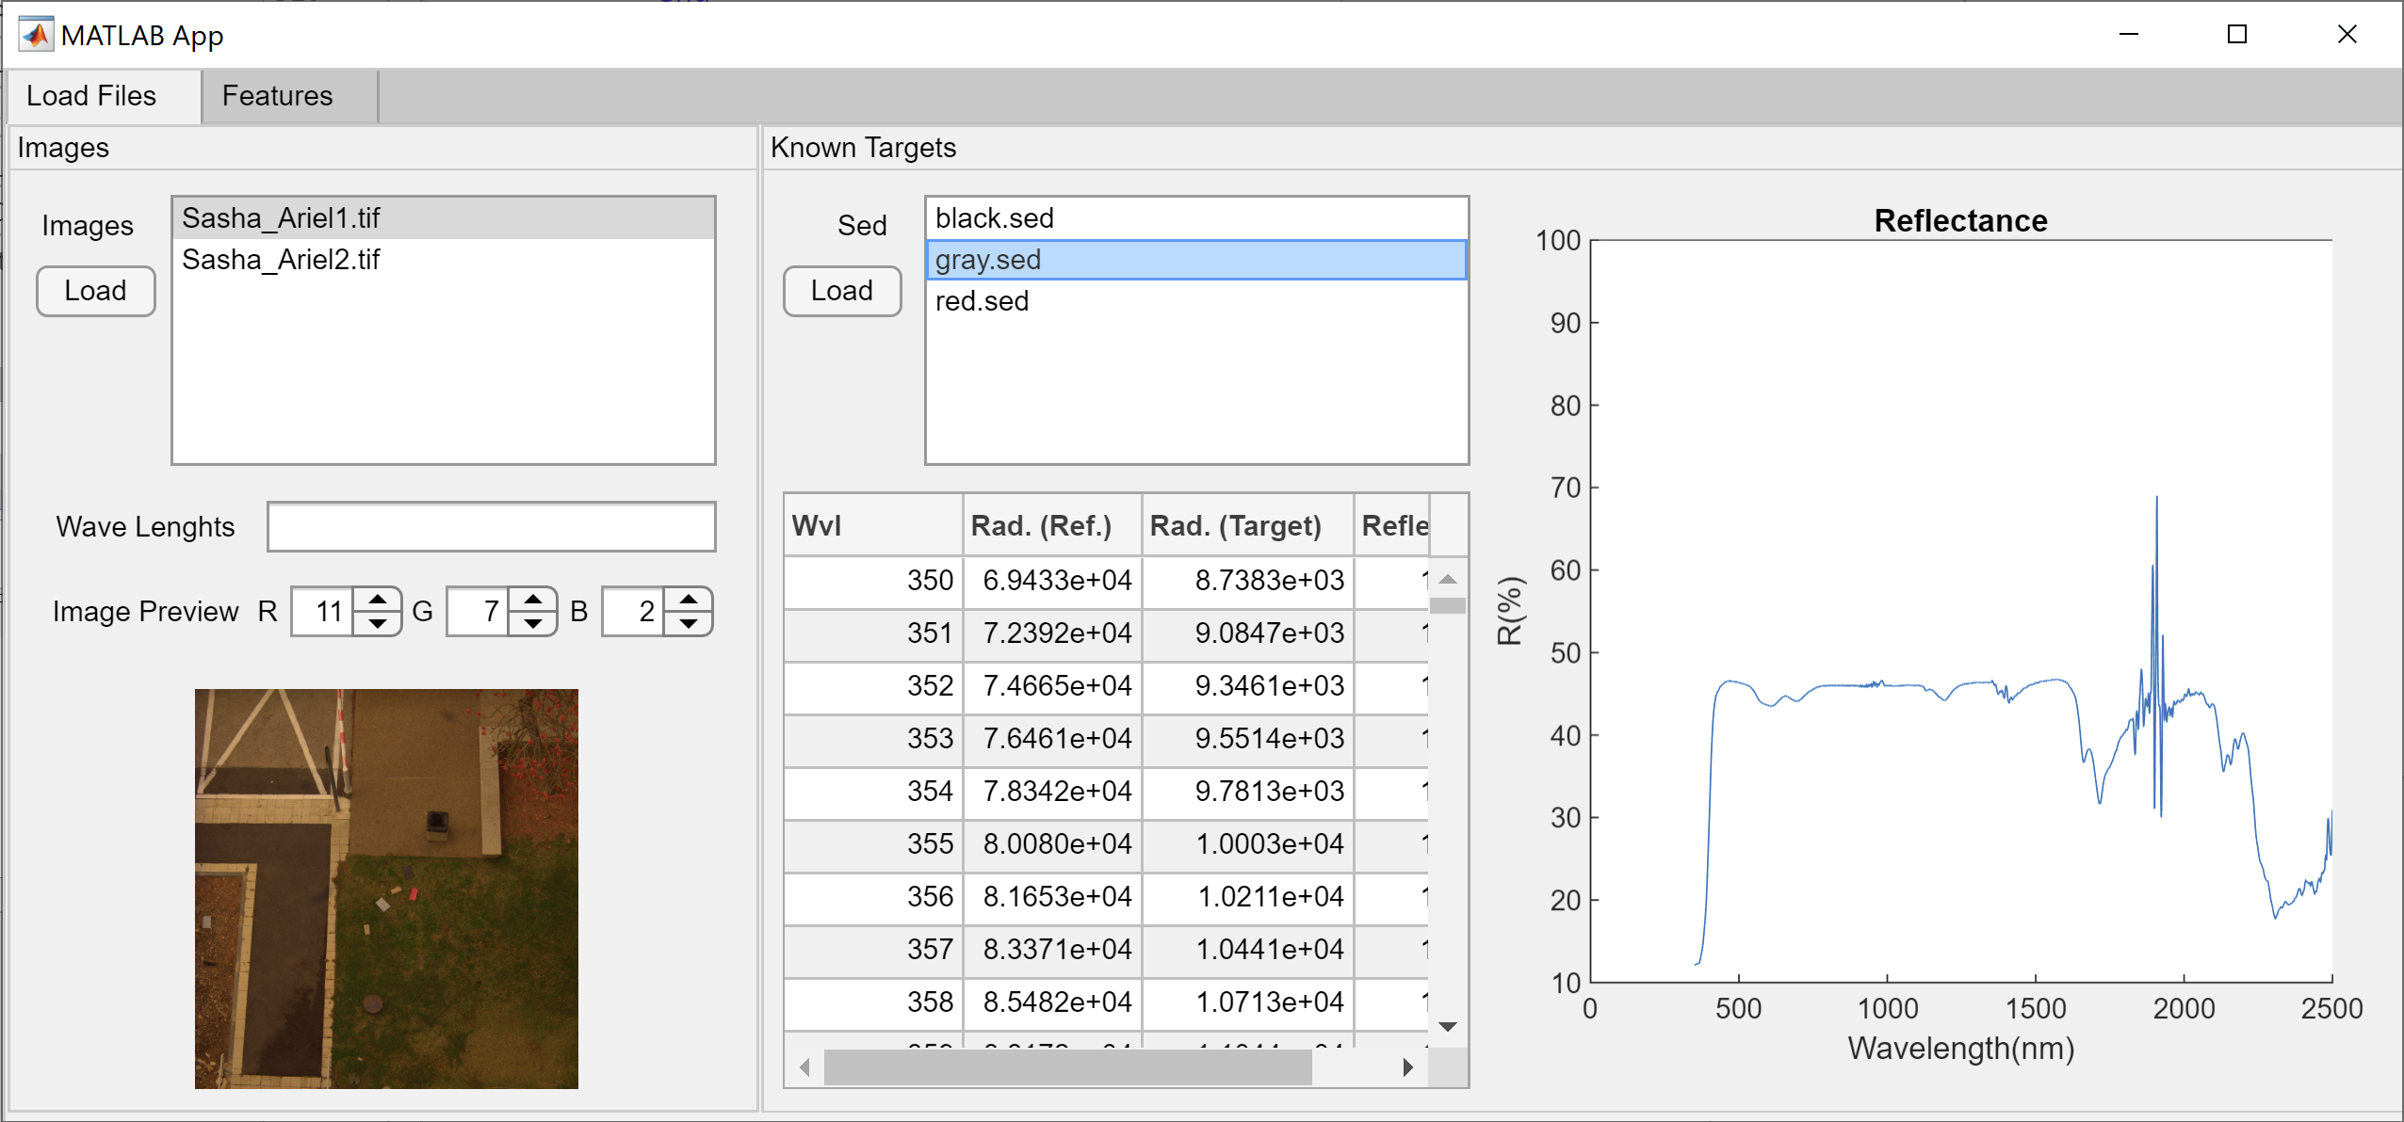Increase the G channel spinner value
Screen dimensions: 2404x1122
[x=533, y=600]
